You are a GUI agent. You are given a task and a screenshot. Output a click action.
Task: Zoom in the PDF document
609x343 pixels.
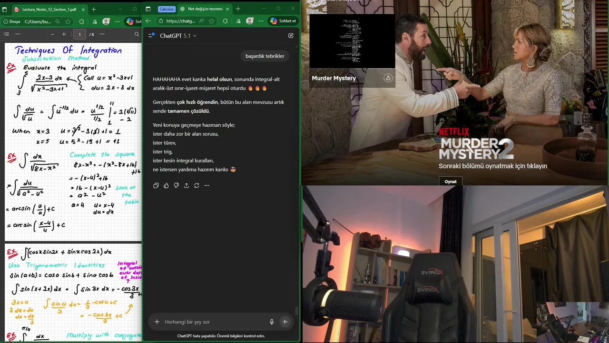(64, 34)
